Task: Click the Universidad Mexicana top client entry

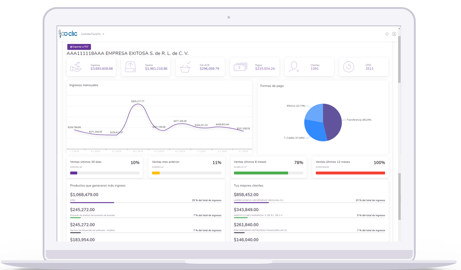Action: click(x=259, y=200)
